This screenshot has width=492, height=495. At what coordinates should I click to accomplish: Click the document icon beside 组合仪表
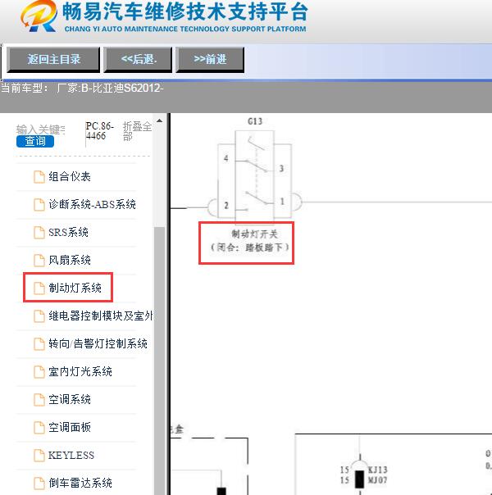click(x=39, y=177)
